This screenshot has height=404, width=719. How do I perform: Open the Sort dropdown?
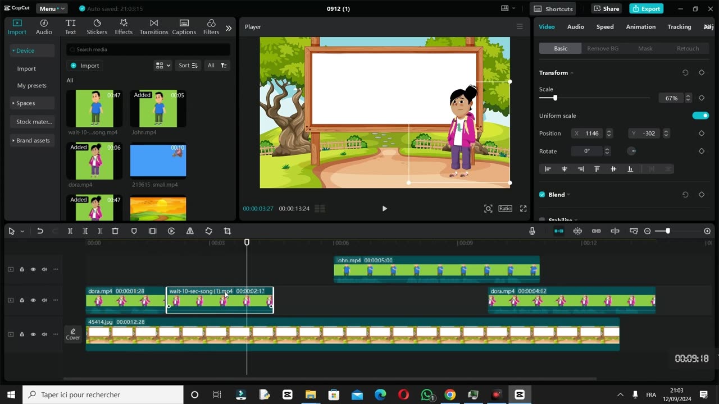(188, 66)
